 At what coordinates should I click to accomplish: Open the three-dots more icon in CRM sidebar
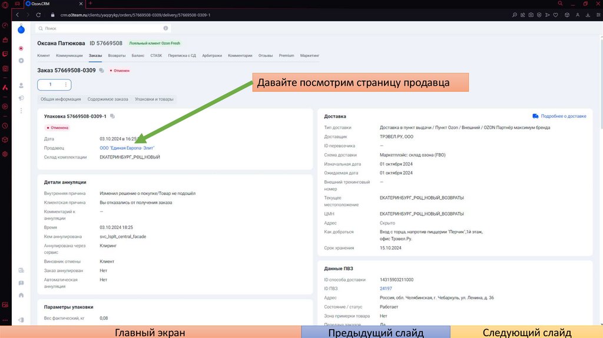coord(21,111)
